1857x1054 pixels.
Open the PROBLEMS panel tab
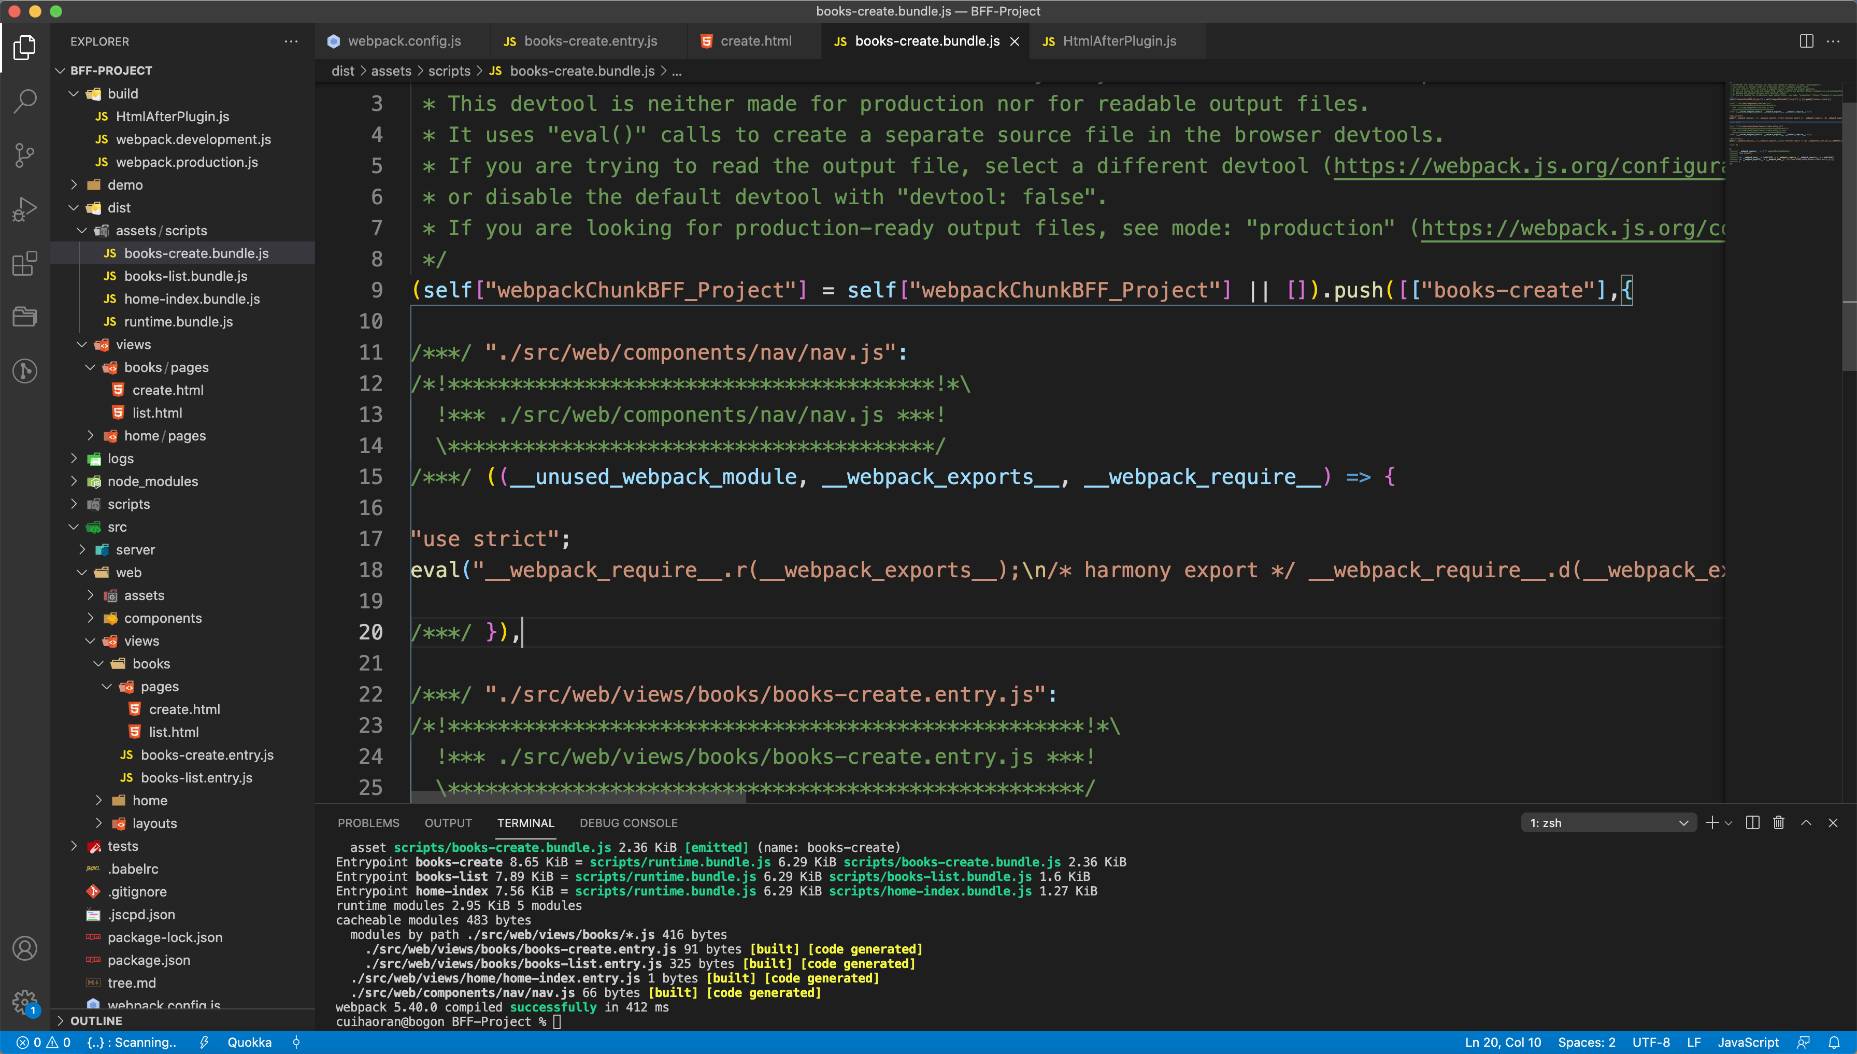(368, 823)
